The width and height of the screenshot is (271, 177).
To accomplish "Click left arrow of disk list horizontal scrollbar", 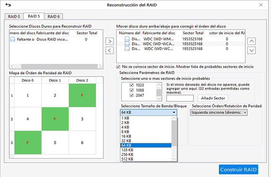I will [x=12, y=66].
